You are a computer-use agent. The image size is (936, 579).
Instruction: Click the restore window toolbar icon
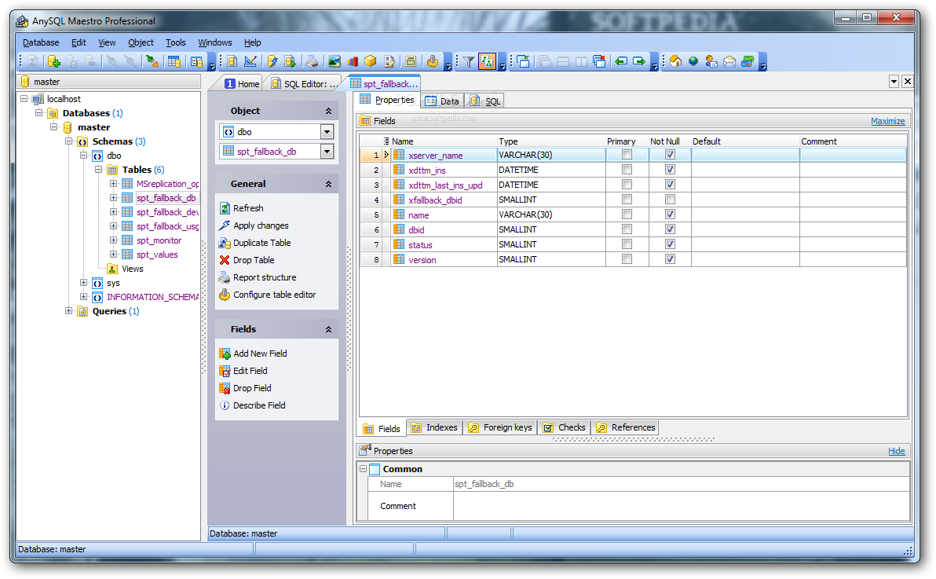(524, 61)
